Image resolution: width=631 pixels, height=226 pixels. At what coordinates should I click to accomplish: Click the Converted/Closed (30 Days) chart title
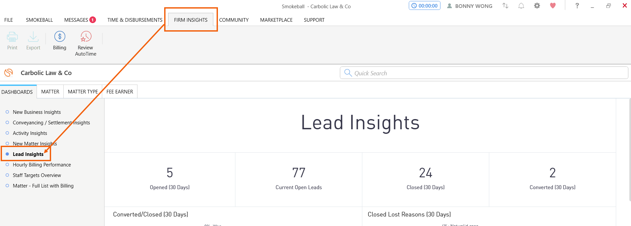[x=151, y=214]
